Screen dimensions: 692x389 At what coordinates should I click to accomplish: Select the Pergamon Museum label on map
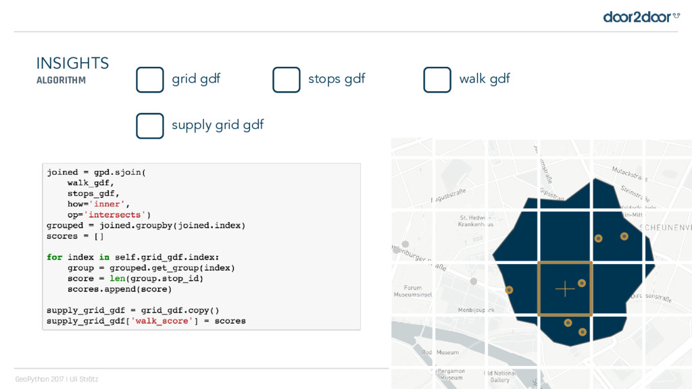pos(451,374)
